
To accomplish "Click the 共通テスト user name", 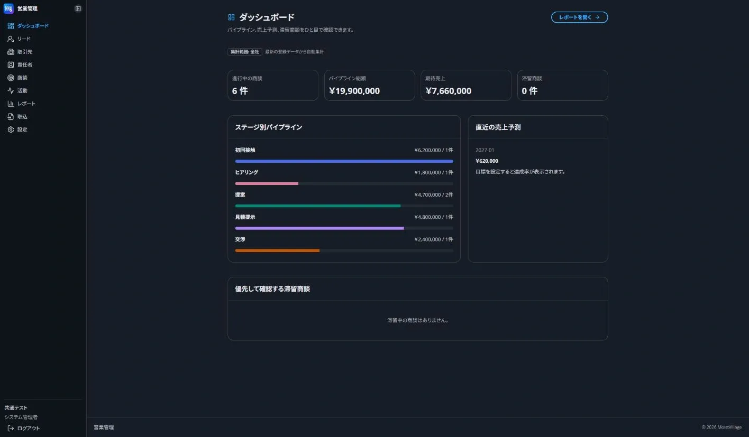I will pyautogui.click(x=16, y=408).
